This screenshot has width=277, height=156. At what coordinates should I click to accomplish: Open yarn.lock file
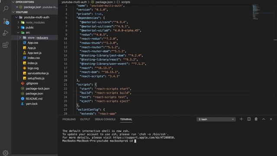32,104
